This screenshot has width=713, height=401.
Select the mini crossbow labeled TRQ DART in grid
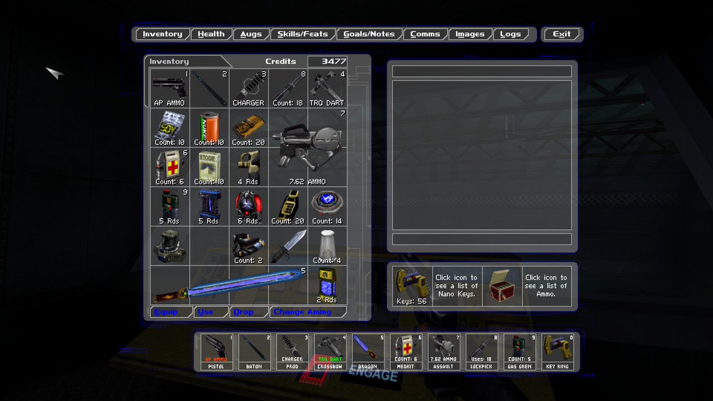tap(327, 88)
